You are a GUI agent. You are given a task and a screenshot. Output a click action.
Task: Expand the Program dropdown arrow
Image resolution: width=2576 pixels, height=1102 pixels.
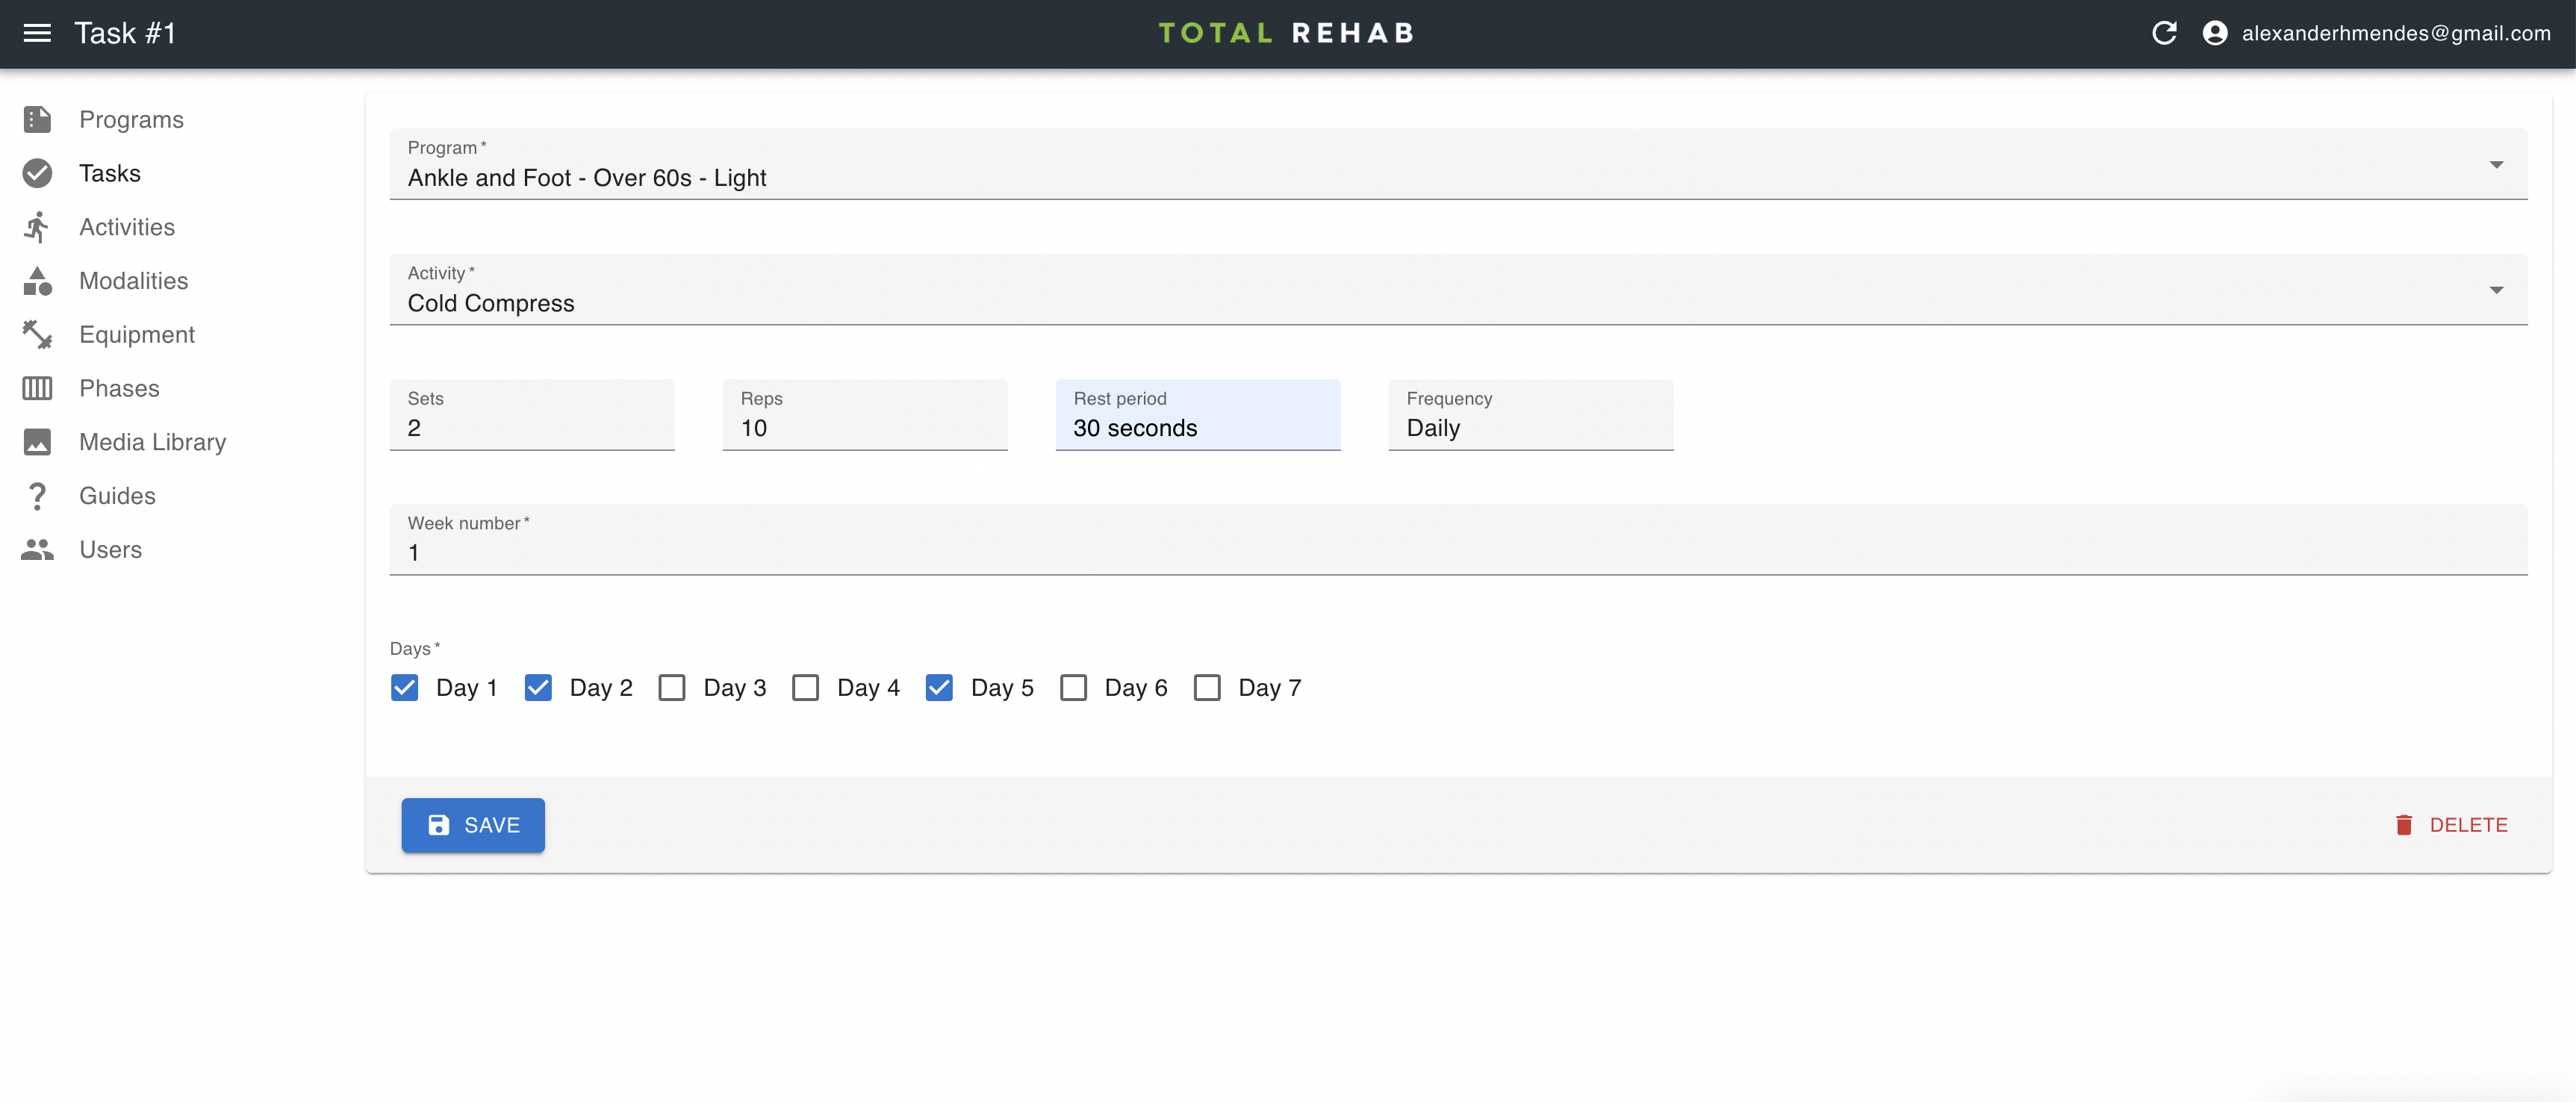tap(2496, 165)
